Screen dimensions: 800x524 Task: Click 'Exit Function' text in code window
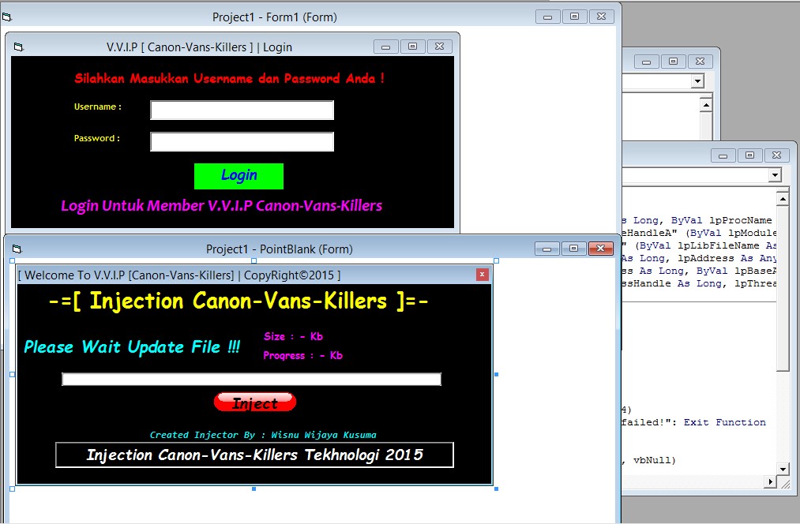pyautogui.click(x=724, y=422)
